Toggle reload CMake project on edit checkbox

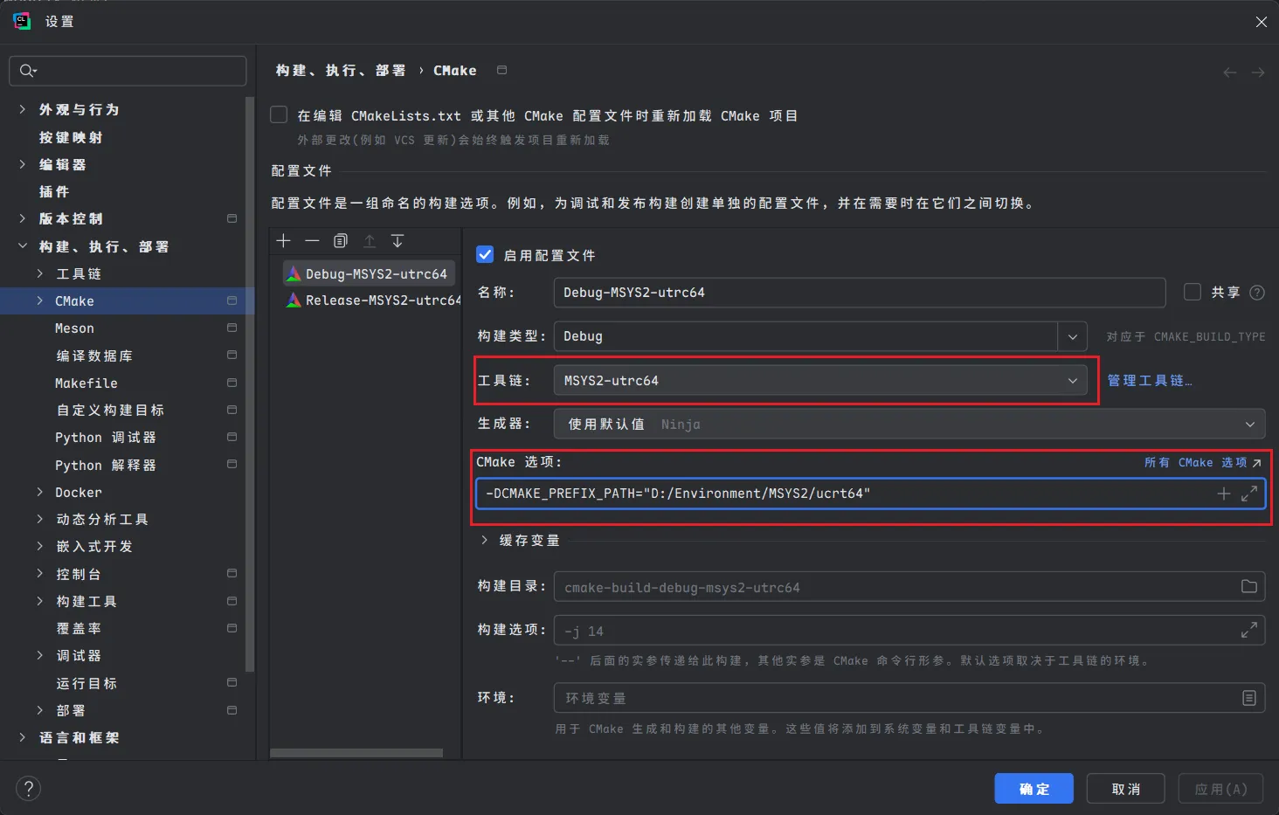tap(279, 114)
